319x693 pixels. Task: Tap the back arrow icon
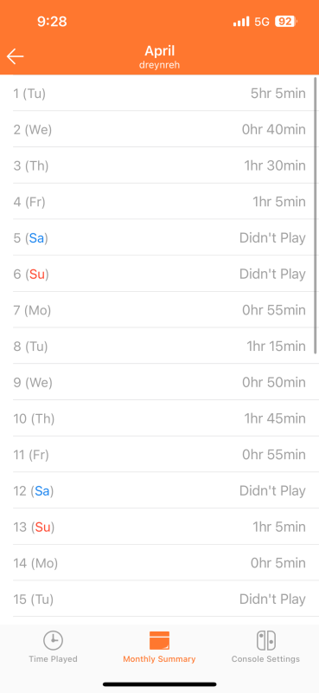[15, 56]
